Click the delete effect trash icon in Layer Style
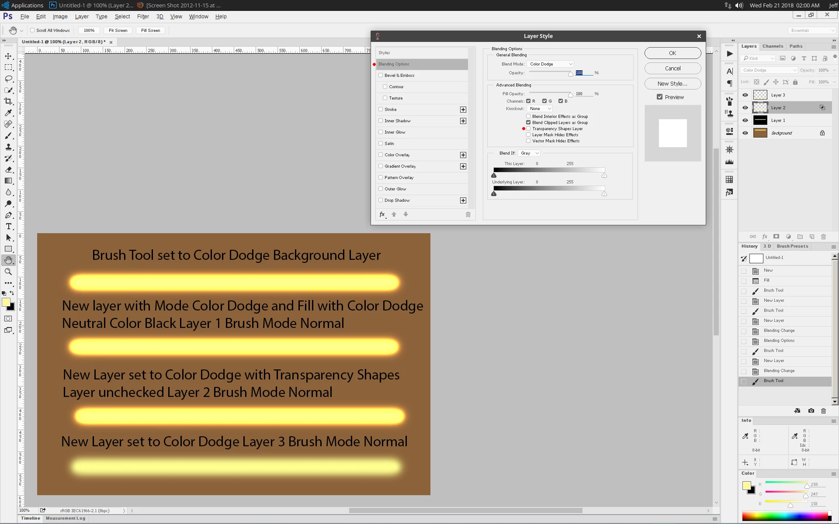 click(x=468, y=214)
